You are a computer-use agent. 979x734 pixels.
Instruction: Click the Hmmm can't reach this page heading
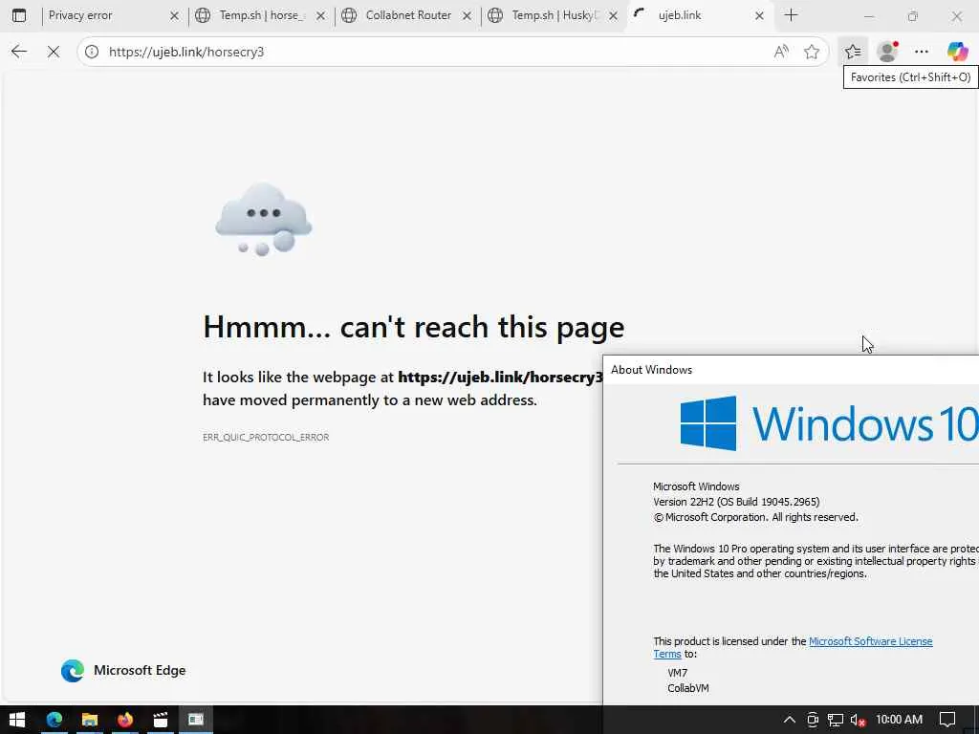point(413,327)
